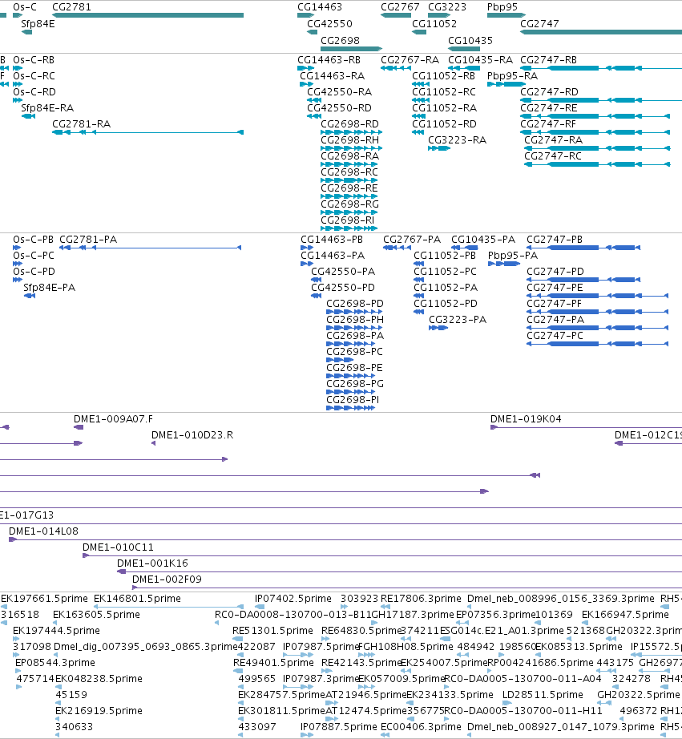
Task: Click the EK216919.5prime label
Action: 99,711
